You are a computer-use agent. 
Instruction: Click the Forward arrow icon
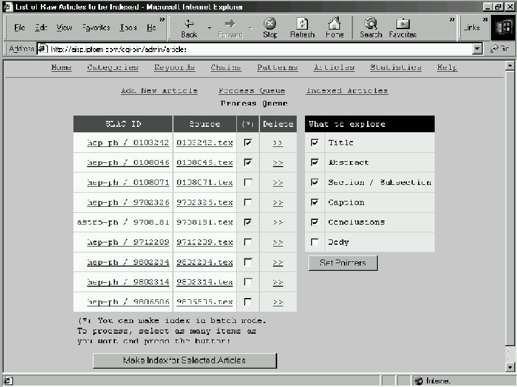230,24
